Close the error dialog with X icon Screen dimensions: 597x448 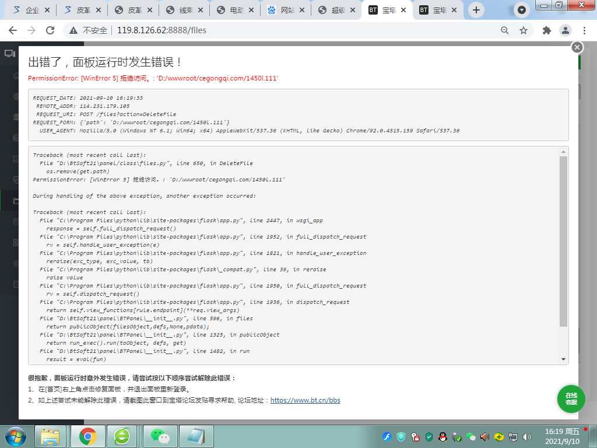(577, 47)
